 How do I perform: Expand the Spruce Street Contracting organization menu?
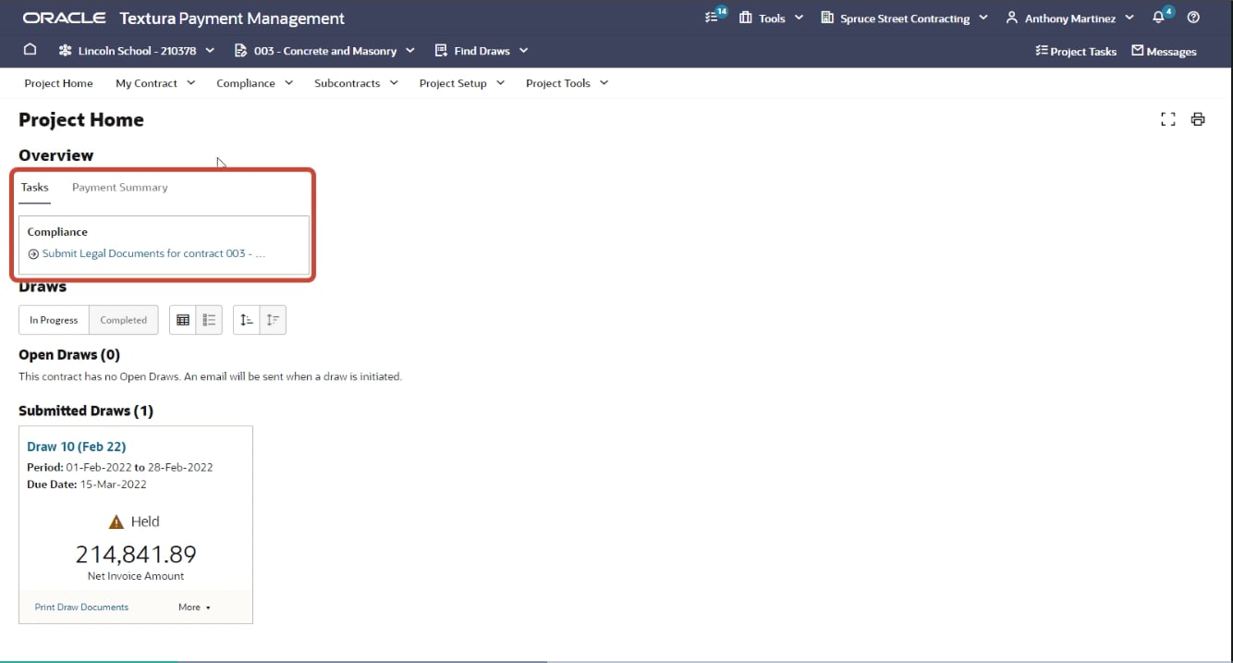click(904, 18)
